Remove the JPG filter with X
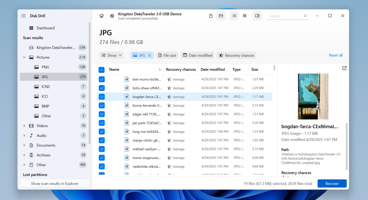This screenshot has width=368, height=200. [x=149, y=55]
